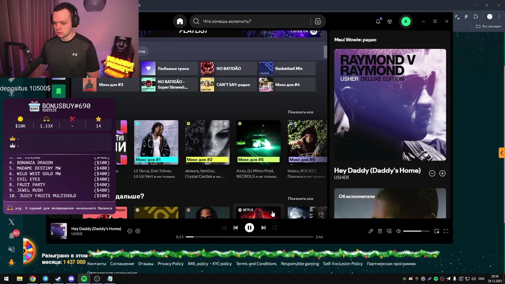This screenshot has height=284, width=505.
Task: Open the AML policy footer link
Action: [198, 263]
